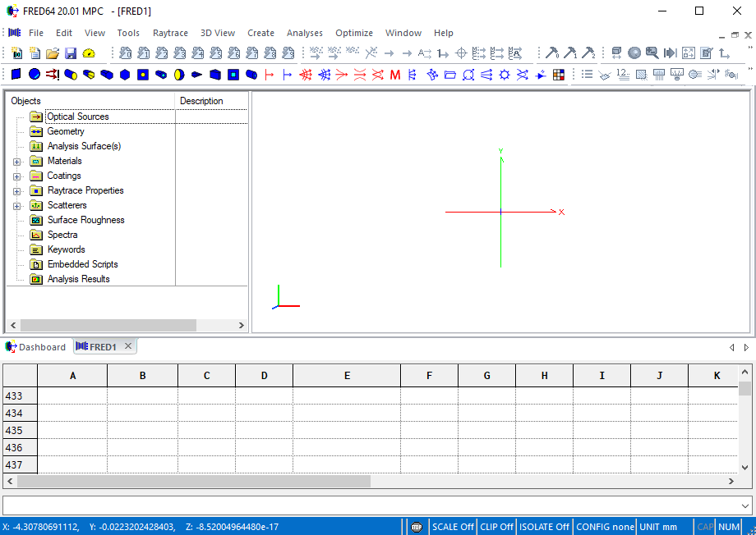This screenshot has width=756, height=535.
Task: Click the crosshair target toolbar icon
Action: tap(461, 53)
